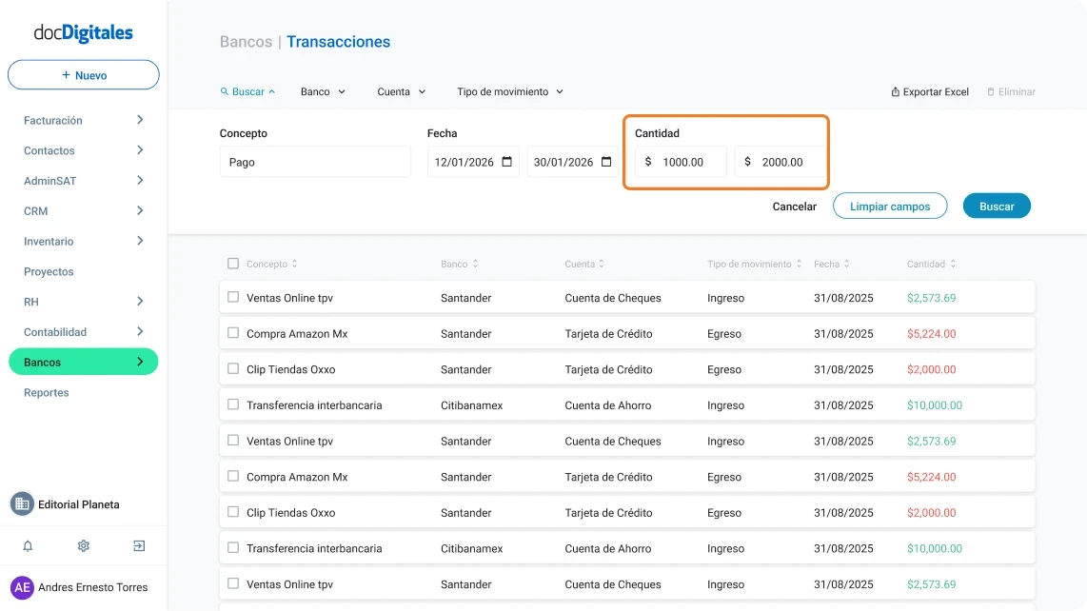The image size is (1087, 611).
Task: Click Limpiar campos to clear filters
Action: point(890,206)
